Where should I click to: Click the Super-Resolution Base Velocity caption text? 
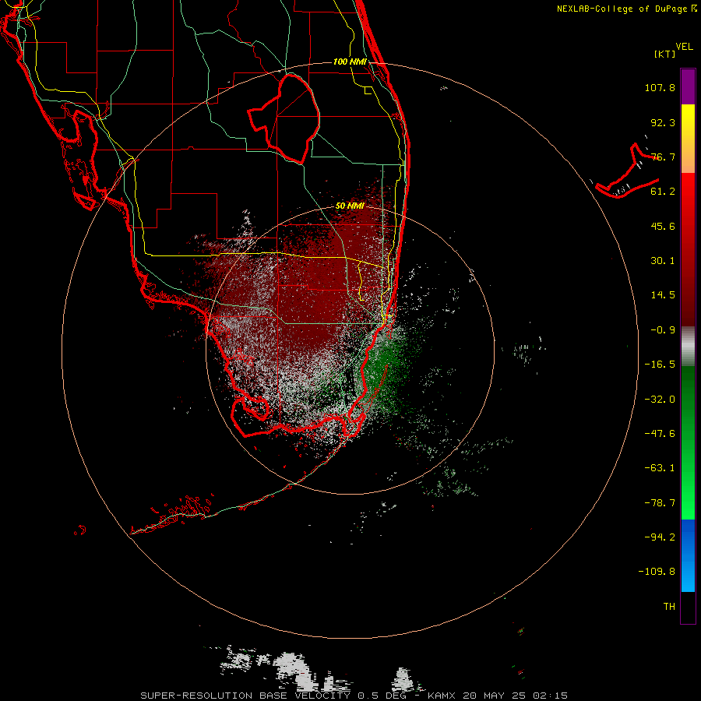pyautogui.click(x=354, y=696)
